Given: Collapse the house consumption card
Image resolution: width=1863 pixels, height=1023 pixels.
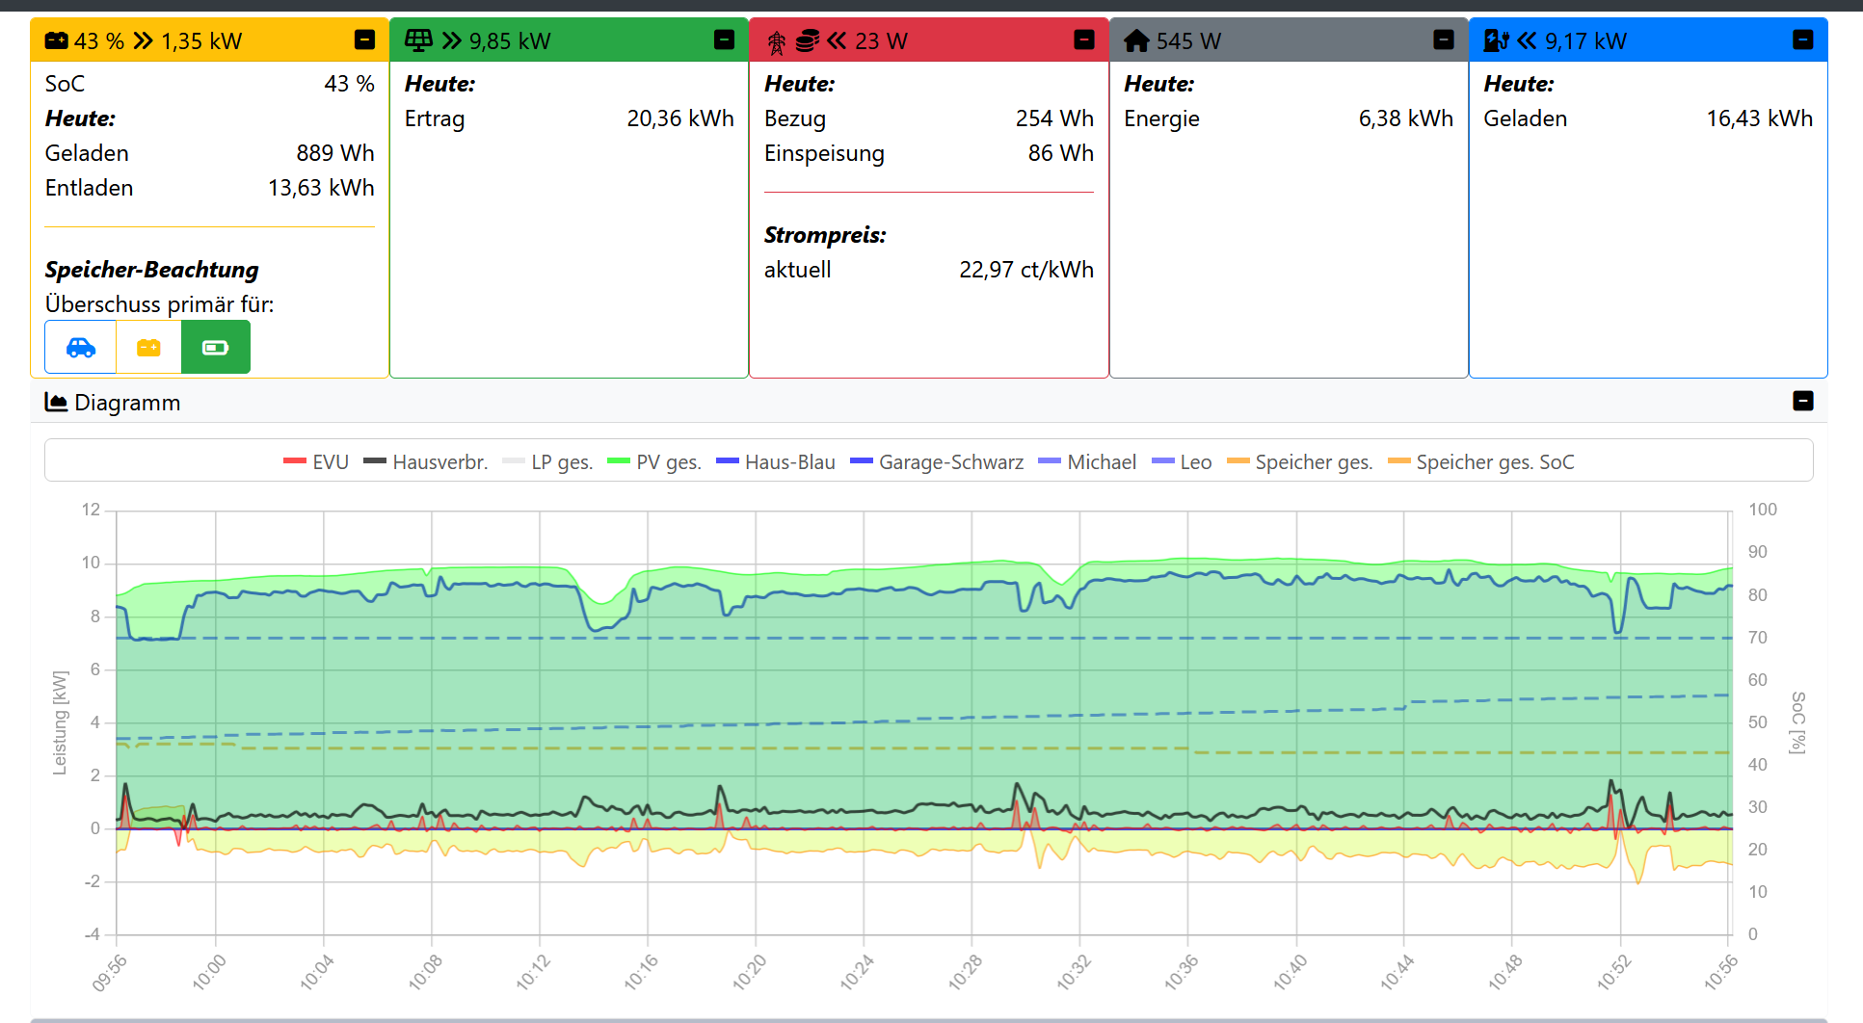Looking at the screenshot, I should pos(1443,39).
